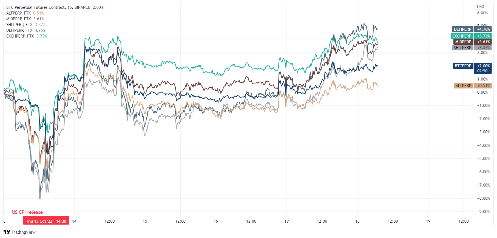Click the TradingView logo icon
This screenshot has width=497, height=238.
pos(7,232)
